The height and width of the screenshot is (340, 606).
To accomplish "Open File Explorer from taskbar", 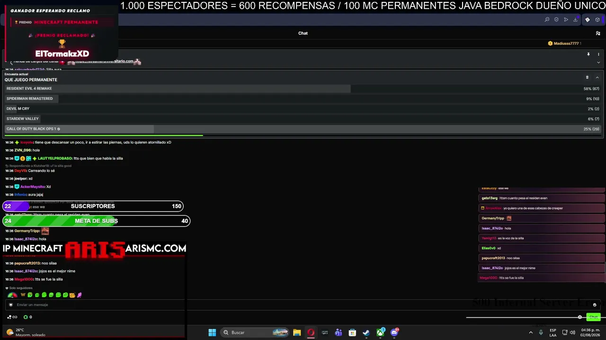I will (x=297, y=332).
